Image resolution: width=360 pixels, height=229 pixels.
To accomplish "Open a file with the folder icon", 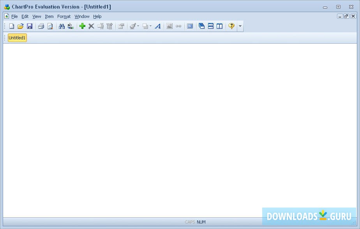I will pyautogui.click(x=20, y=26).
